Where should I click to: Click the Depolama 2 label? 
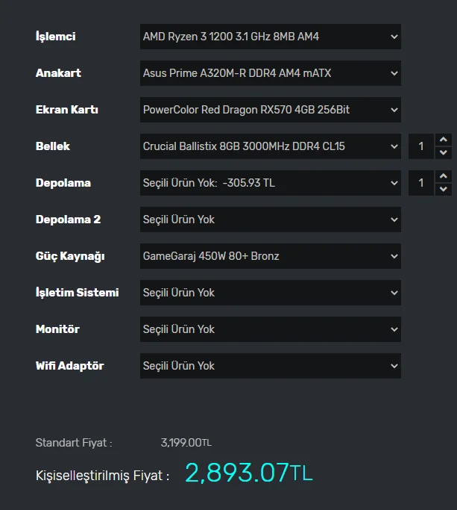click(68, 220)
